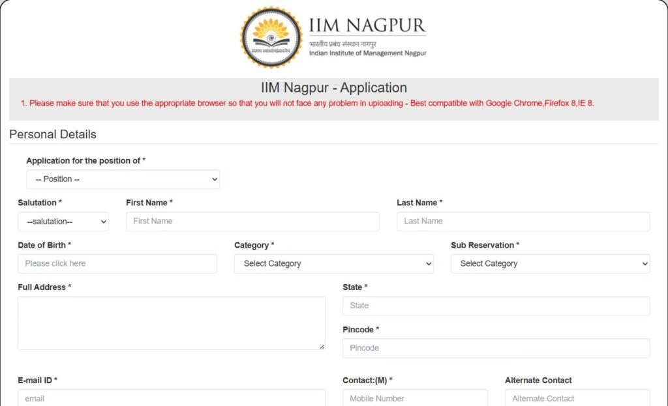Click the 'Date of Birth *' label
This screenshot has height=406, width=668.
(44, 245)
